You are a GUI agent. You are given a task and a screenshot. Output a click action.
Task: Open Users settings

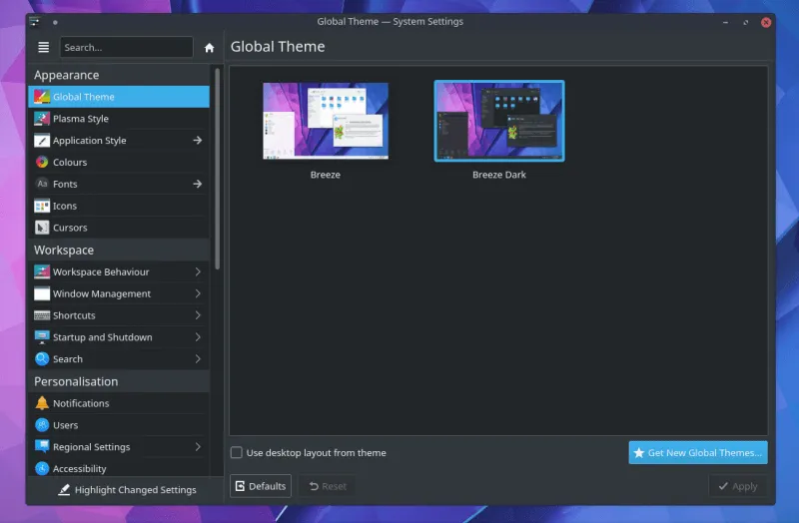[65, 425]
